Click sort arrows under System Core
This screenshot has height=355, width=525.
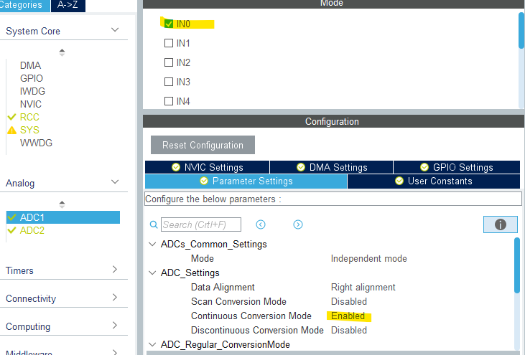click(x=62, y=52)
